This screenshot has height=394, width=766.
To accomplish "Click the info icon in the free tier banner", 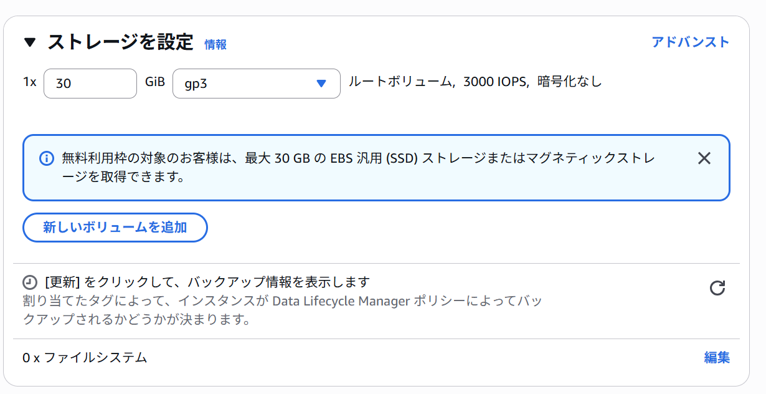I will tap(47, 158).
